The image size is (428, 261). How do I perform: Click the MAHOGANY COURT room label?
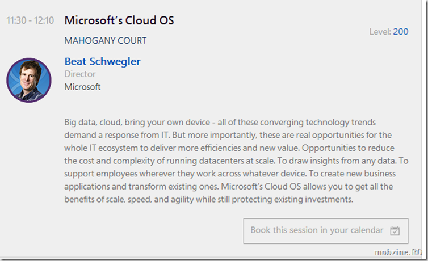[x=106, y=41]
